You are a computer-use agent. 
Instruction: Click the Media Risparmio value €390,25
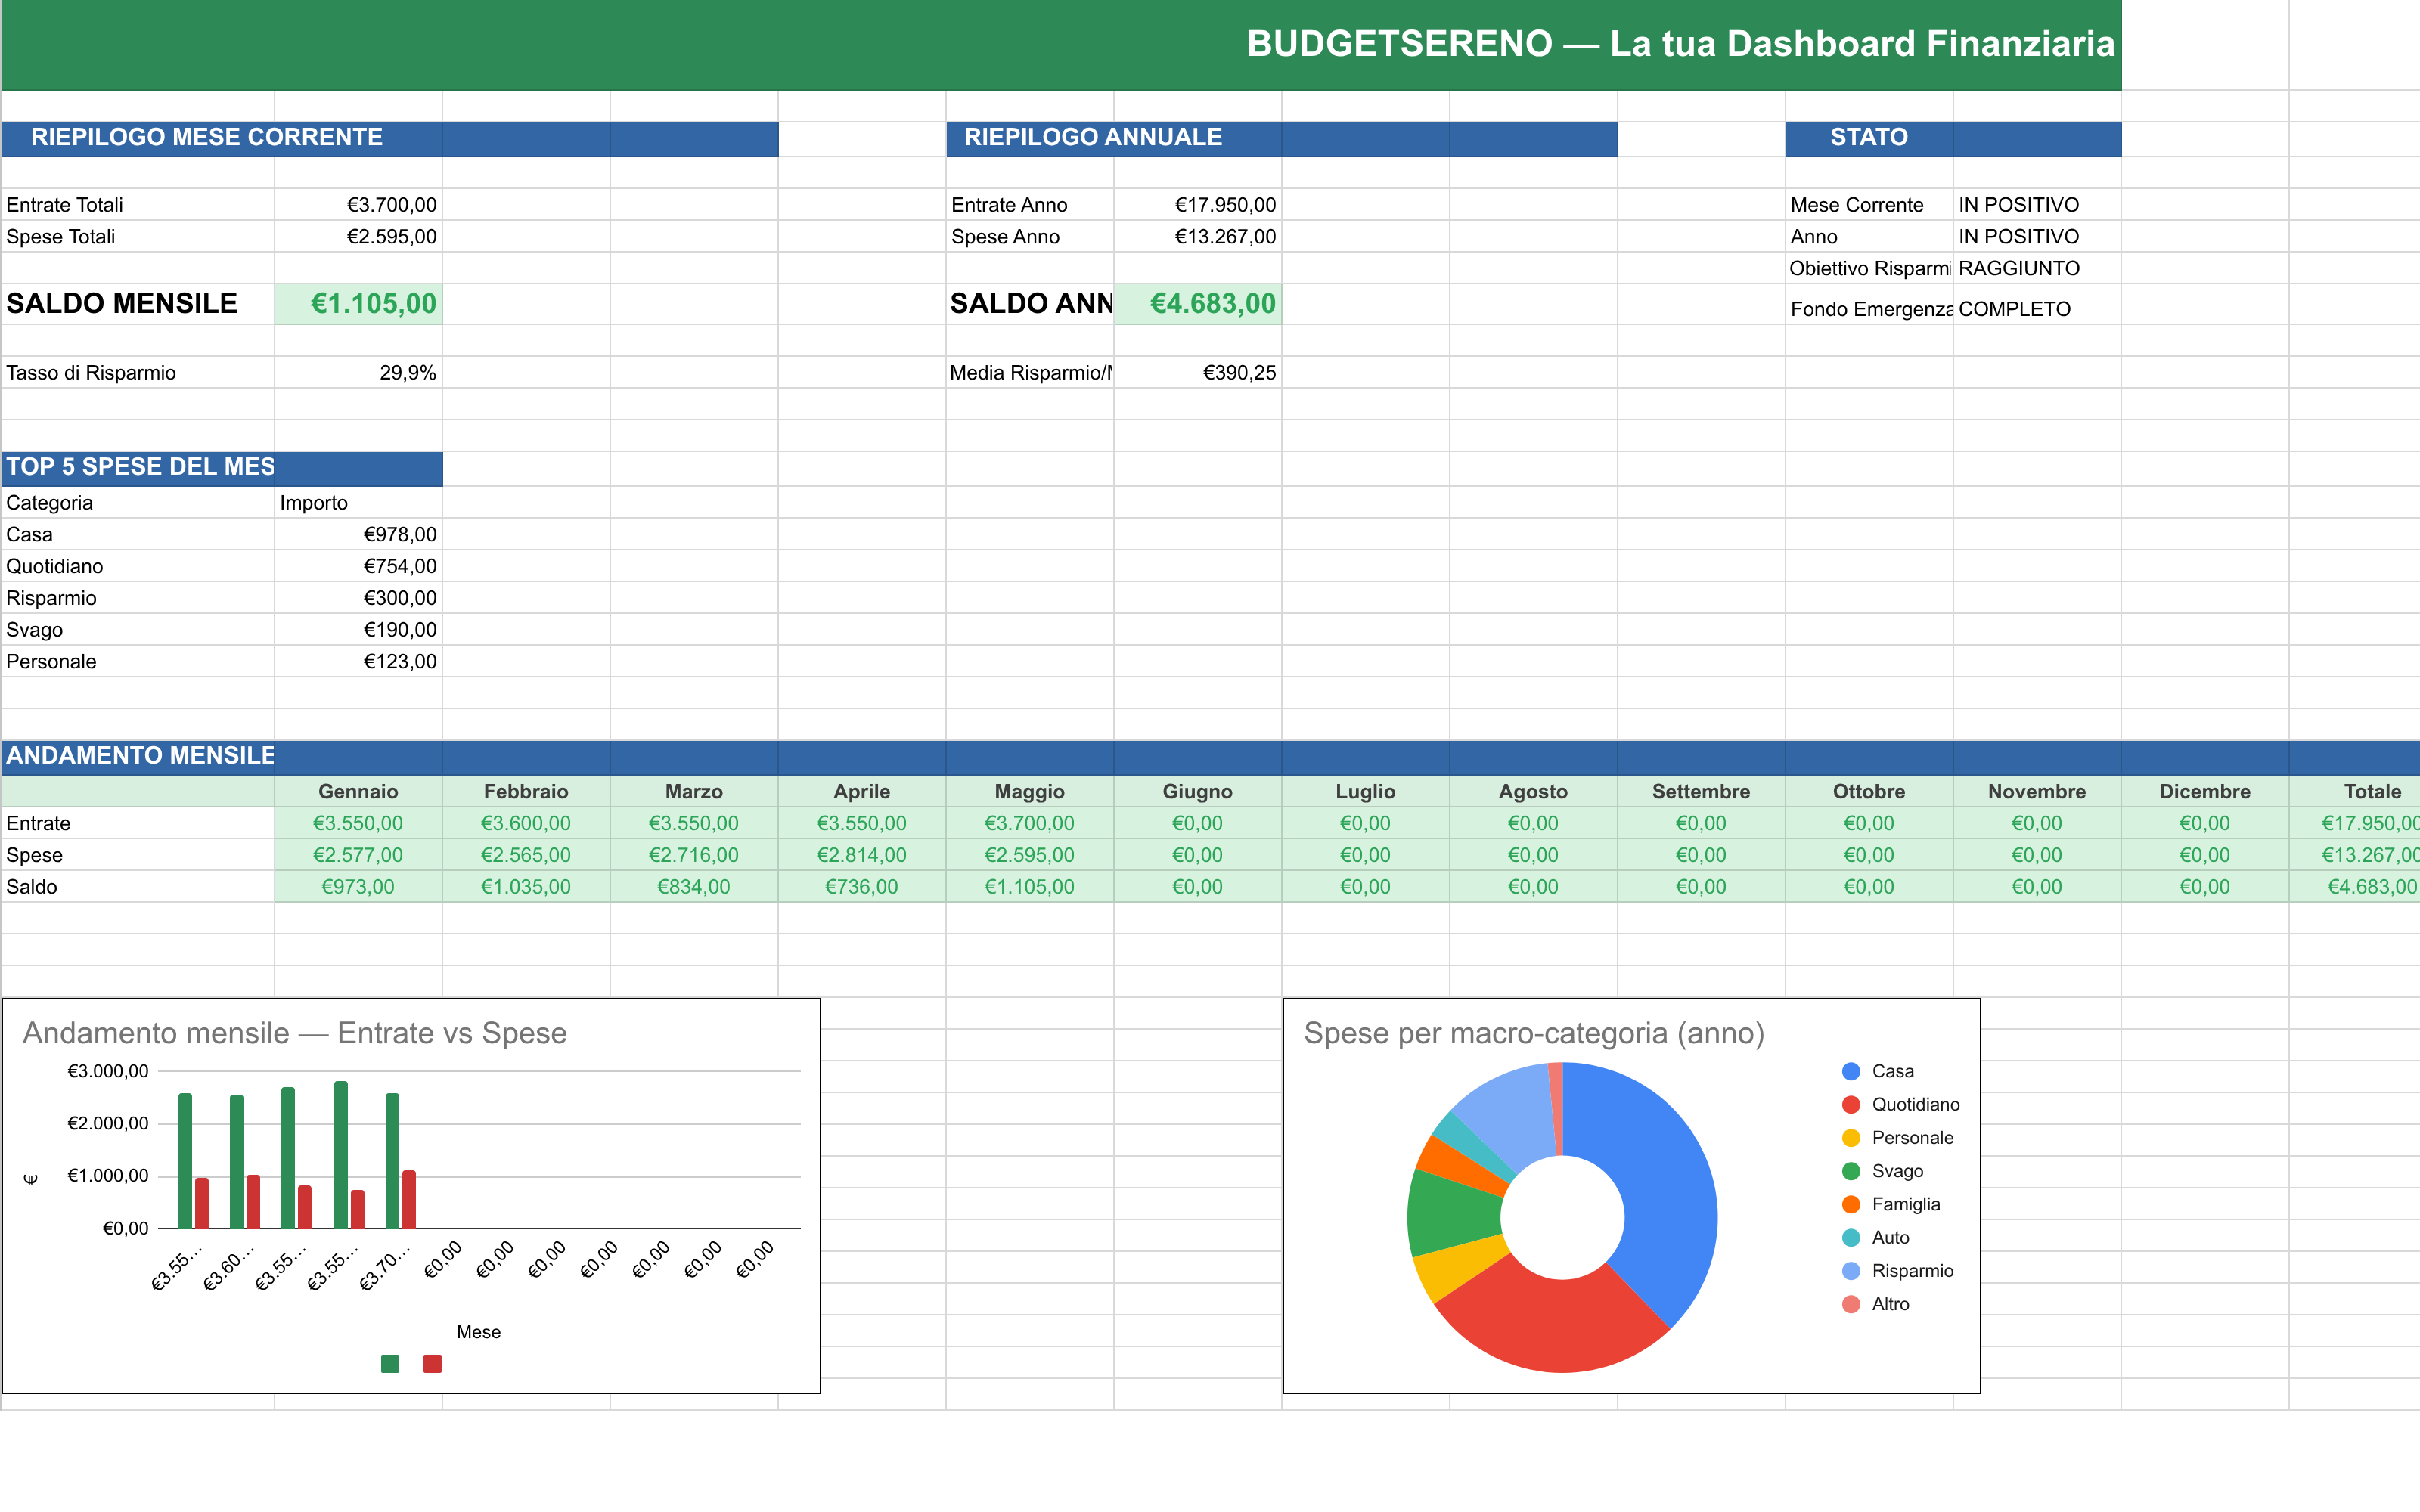1197,373
